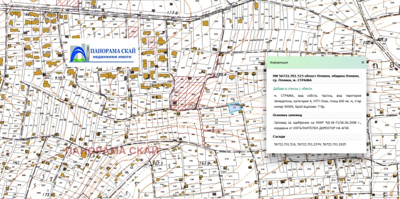The height and width of the screenshot is (199, 400).
Task: Close the Информация popup
Action: pos(362,62)
